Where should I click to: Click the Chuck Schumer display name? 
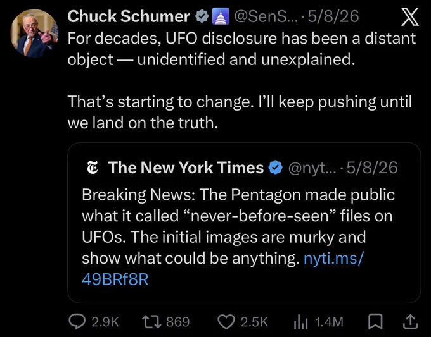click(x=129, y=16)
